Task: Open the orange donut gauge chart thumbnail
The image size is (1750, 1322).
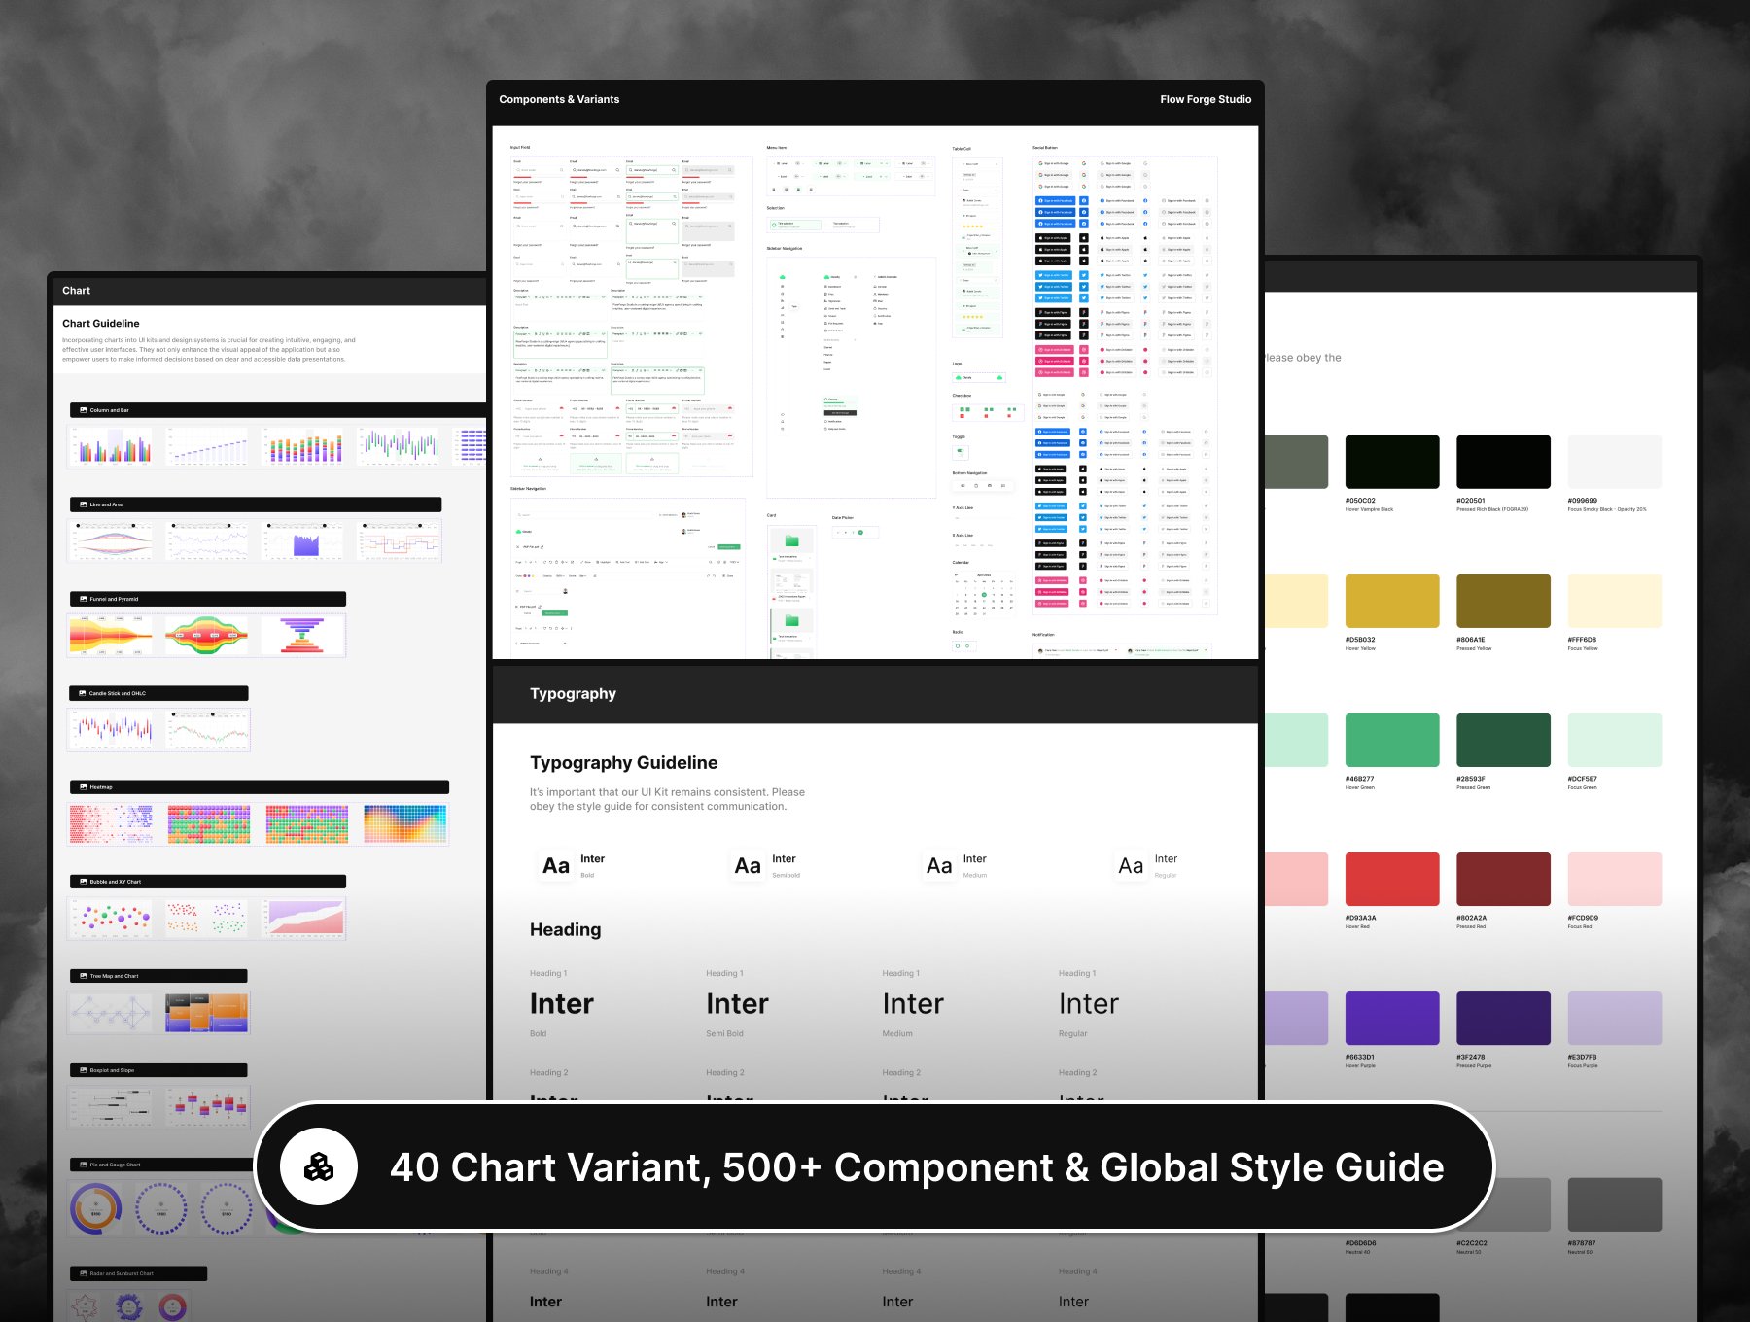Action: pos(96,1209)
